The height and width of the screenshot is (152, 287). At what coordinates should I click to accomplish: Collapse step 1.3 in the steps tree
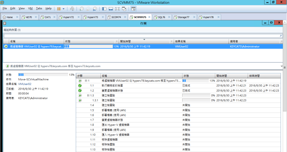tap(88, 95)
